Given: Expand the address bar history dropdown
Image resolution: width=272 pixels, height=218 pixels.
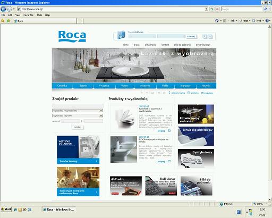Looking at the screenshot, I should pyautogui.click(x=206, y=9).
